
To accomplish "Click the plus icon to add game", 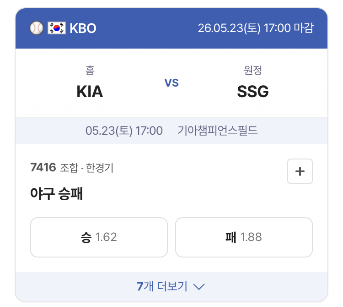I will [x=300, y=171].
